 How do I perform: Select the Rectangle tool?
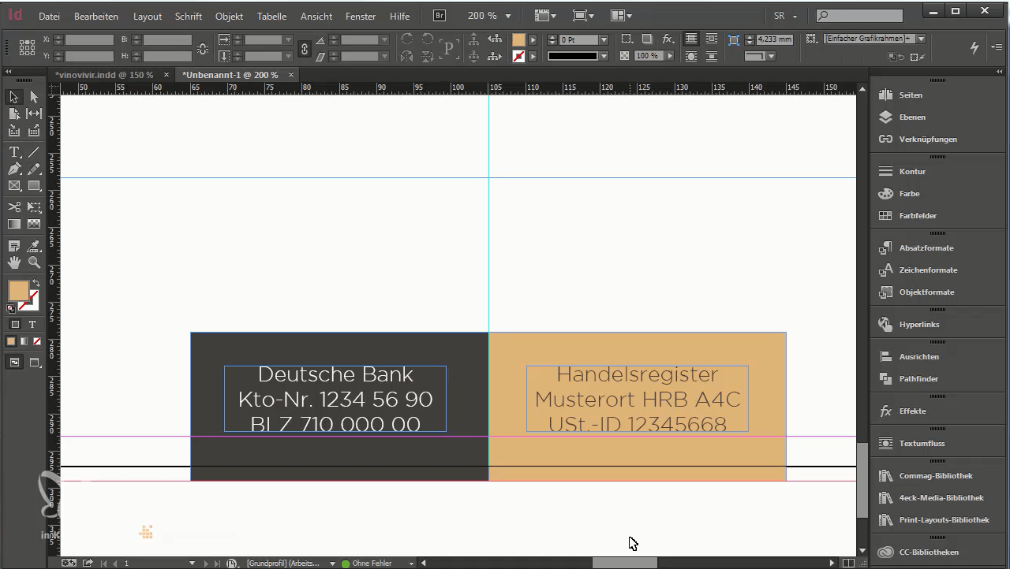(34, 187)
